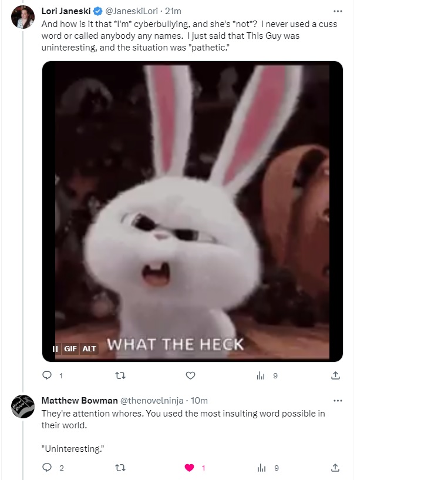
Task: View analytics on Lori Janeski's tweet
Action: pos(267,375)
